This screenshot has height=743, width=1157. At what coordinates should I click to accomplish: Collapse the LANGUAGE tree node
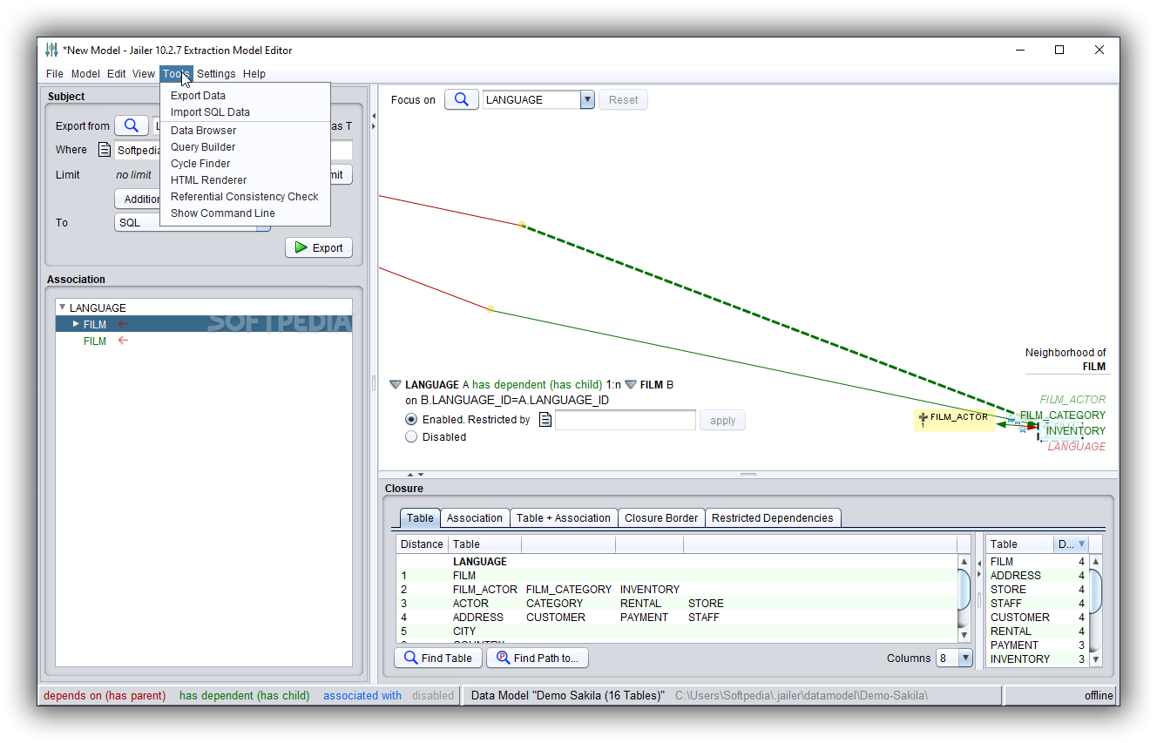point(62,307)
